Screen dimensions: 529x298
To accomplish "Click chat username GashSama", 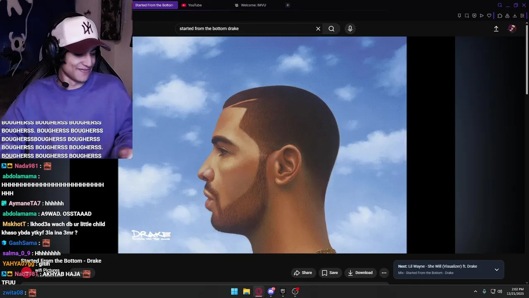I will 23,243.
